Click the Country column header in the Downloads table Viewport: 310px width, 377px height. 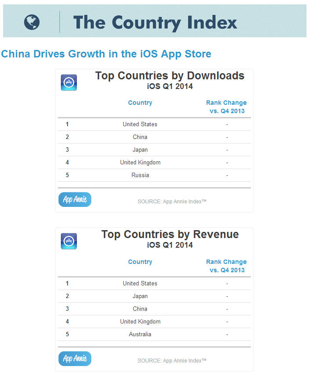(x=140, y=103)
